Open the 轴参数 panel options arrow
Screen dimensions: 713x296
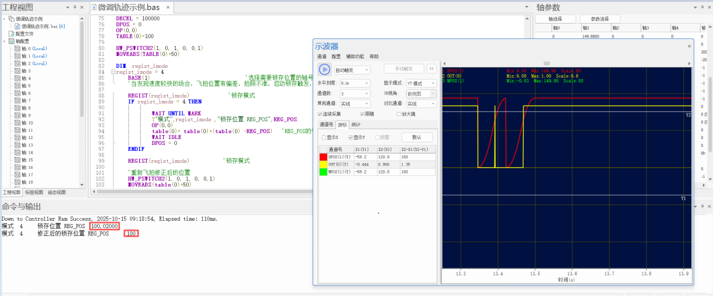point(694,7)
